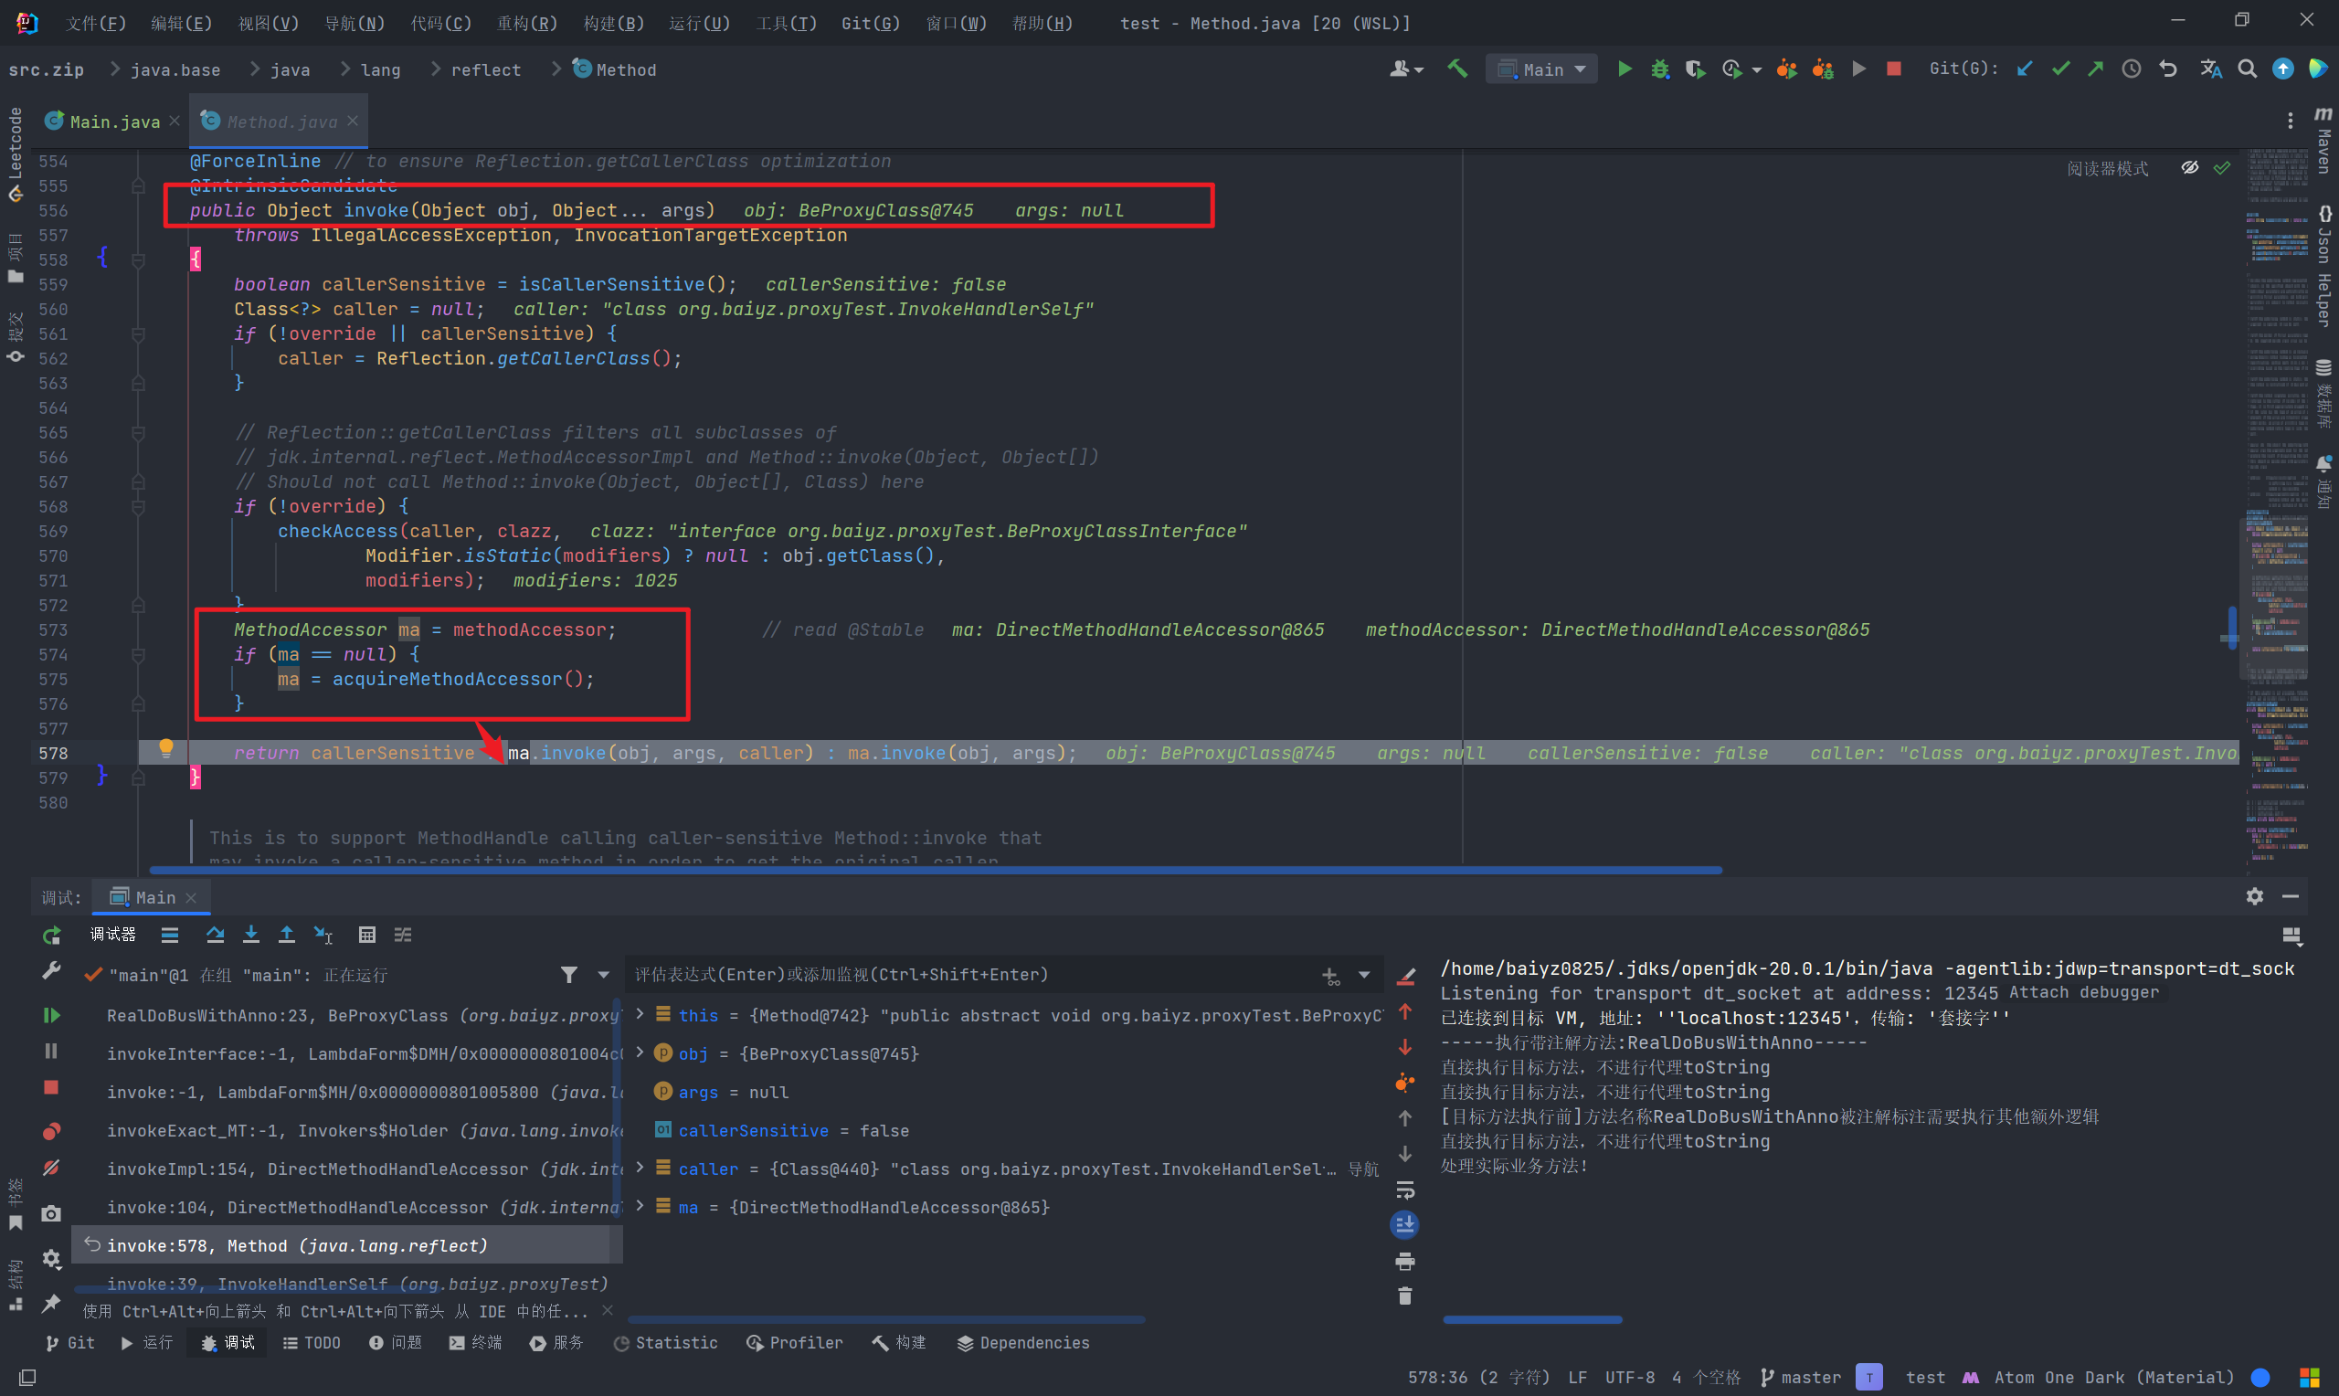Open the Leetcode side panel
The image size is (2339, 1396).
[x=15, y=153]
